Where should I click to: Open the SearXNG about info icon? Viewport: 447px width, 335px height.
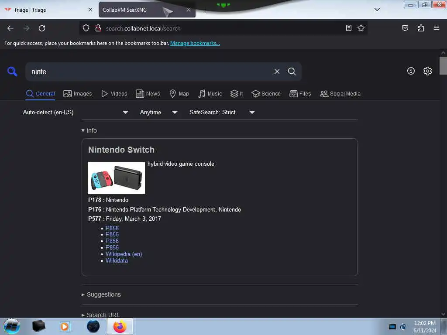tap(411, 71)
